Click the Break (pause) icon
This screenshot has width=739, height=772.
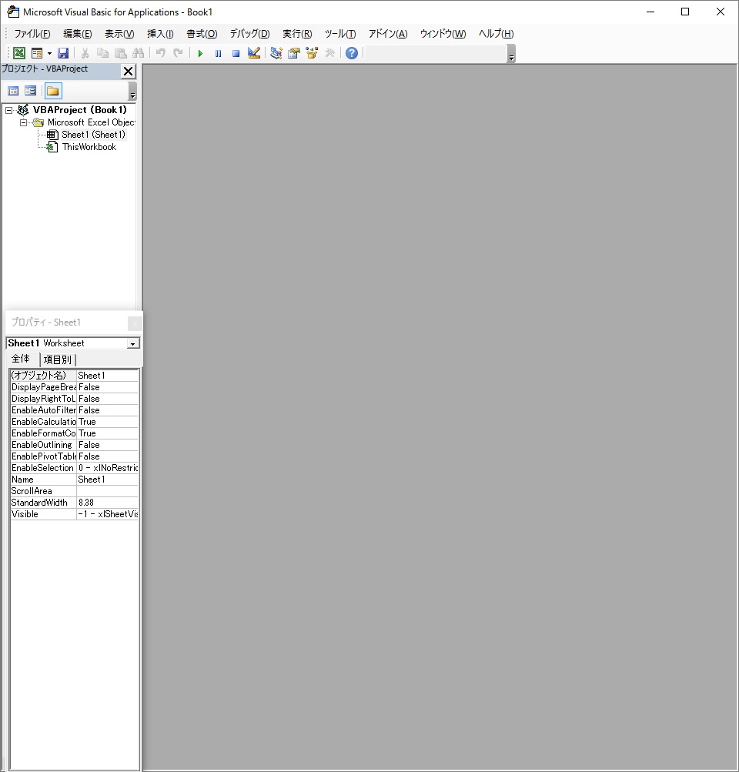218,52
